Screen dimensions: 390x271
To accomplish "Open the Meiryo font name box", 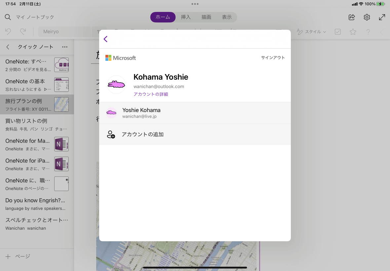I will [64, 32].
